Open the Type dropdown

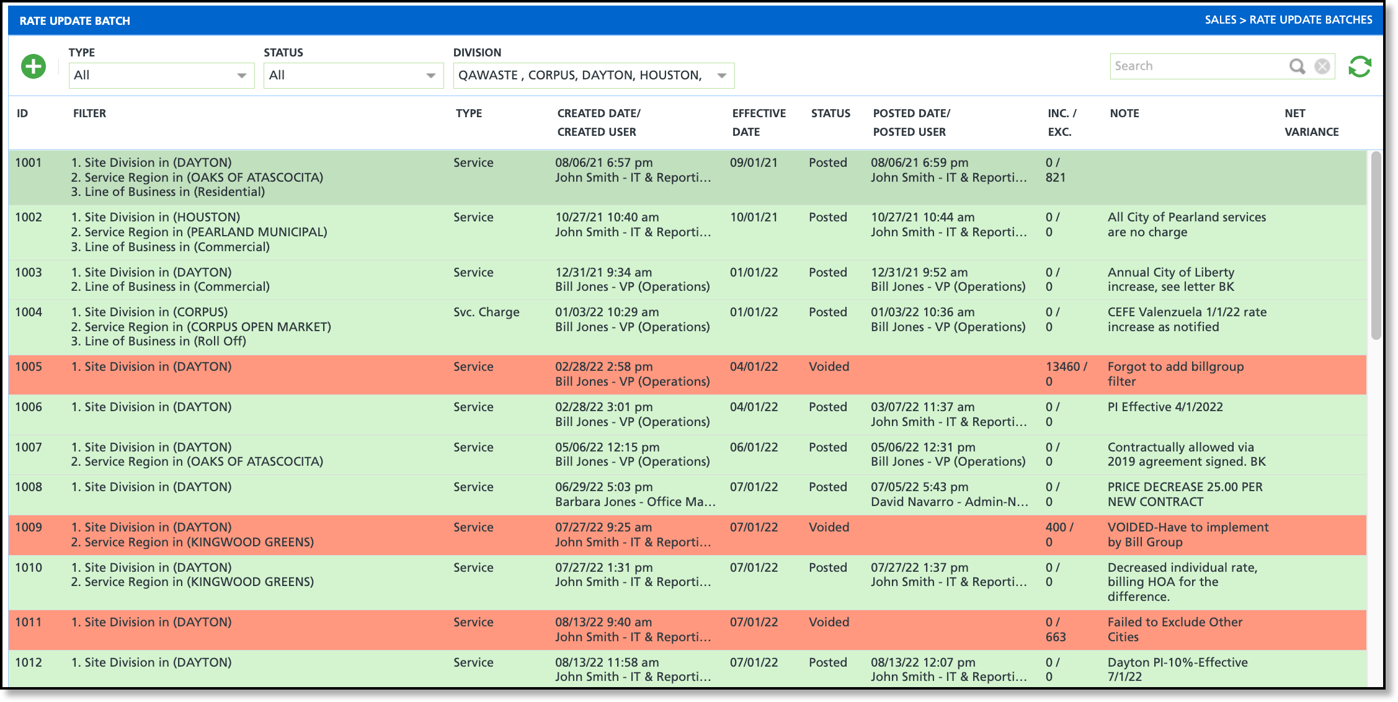pos(161,75)
